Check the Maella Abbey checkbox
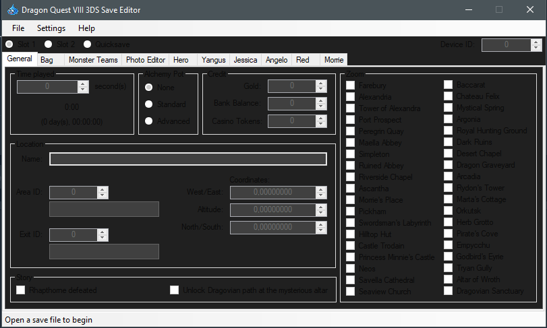This screenshot has height=328, width=547. click(350, 143)
